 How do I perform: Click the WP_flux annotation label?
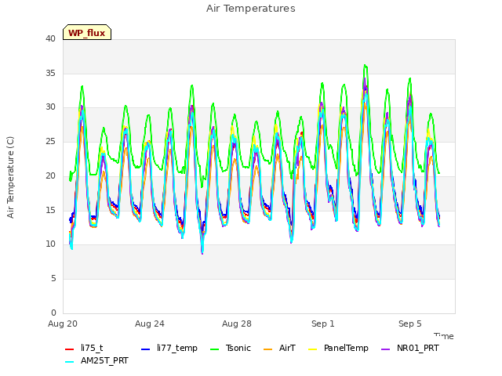coord(87,32)
